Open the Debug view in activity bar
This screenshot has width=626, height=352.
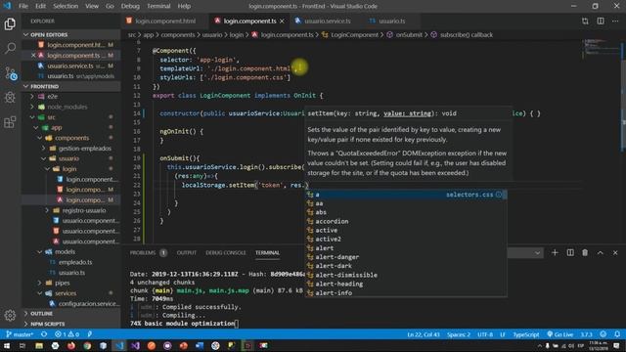tap(10, 98)
